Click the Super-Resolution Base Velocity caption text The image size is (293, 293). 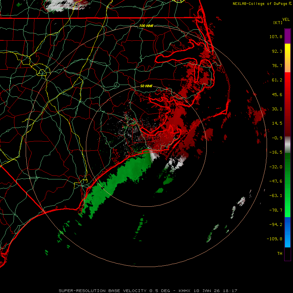tap(148, 291)
